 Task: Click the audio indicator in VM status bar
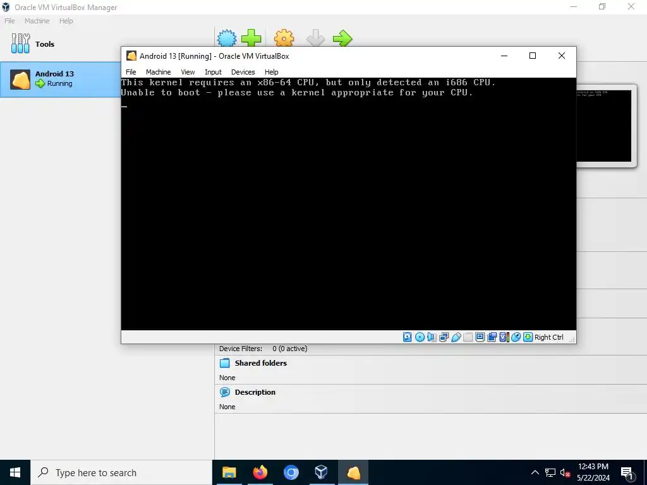[432, 337]
